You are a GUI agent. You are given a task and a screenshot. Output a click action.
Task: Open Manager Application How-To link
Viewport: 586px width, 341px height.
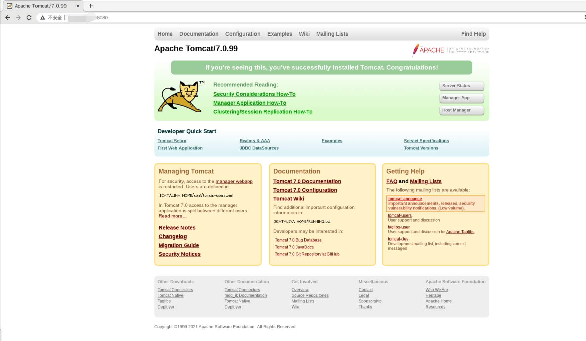250,103
